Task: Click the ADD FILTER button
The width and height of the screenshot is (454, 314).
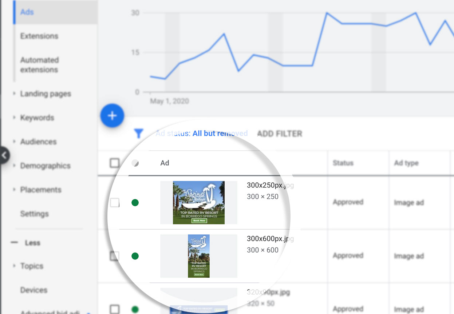Action: [x=279, y=134]
